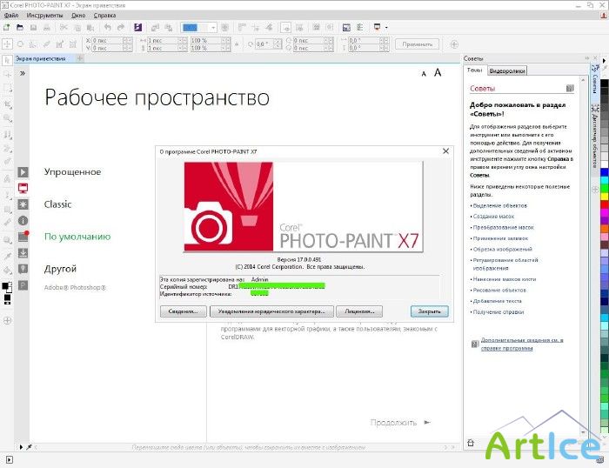
Task: Click the Workspace monitor icon in welcome sidebar
Action: (23, 188)
